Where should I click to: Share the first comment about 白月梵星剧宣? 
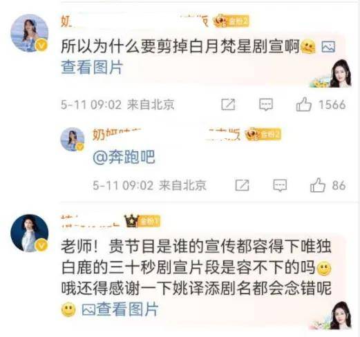(x=228, y=104)
